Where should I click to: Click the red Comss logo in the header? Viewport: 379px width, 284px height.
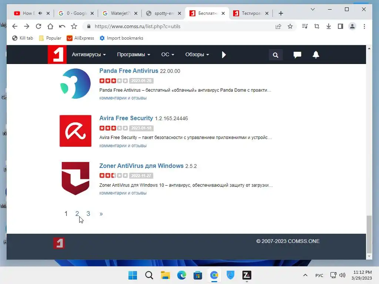(57, 54)
